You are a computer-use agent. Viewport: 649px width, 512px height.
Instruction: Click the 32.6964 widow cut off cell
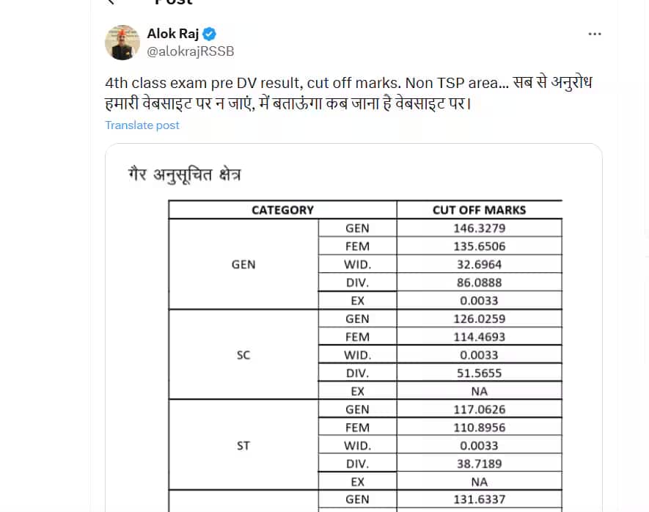click(x=479, y=264)
